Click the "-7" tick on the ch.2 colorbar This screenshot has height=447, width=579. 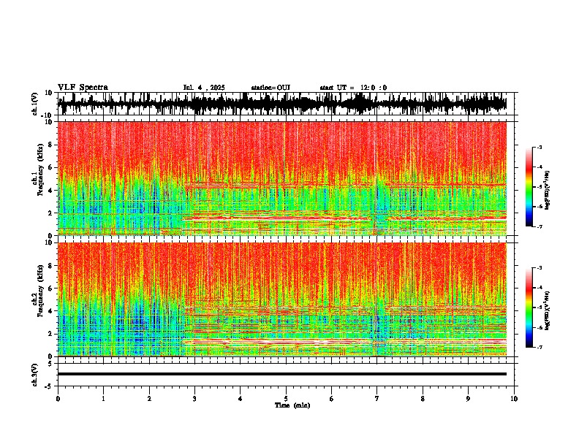point(539,347)
